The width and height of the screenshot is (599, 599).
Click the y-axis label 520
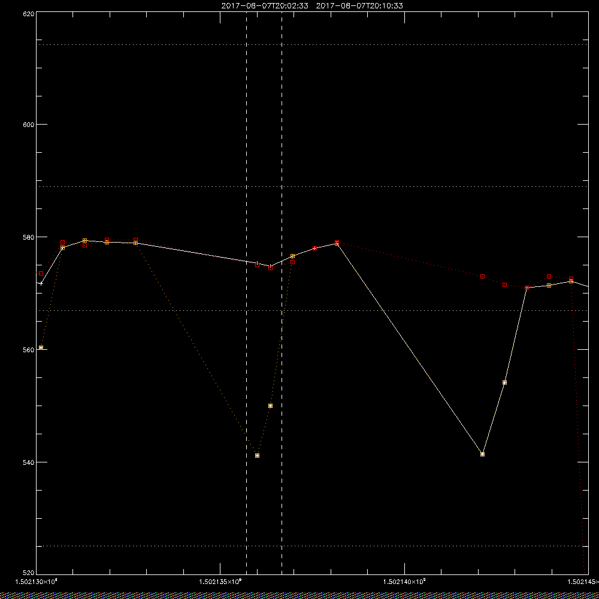[29, 573]
